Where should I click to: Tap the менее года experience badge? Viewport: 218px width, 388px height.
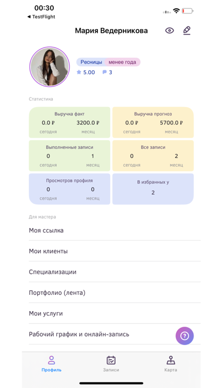[122, 62]
